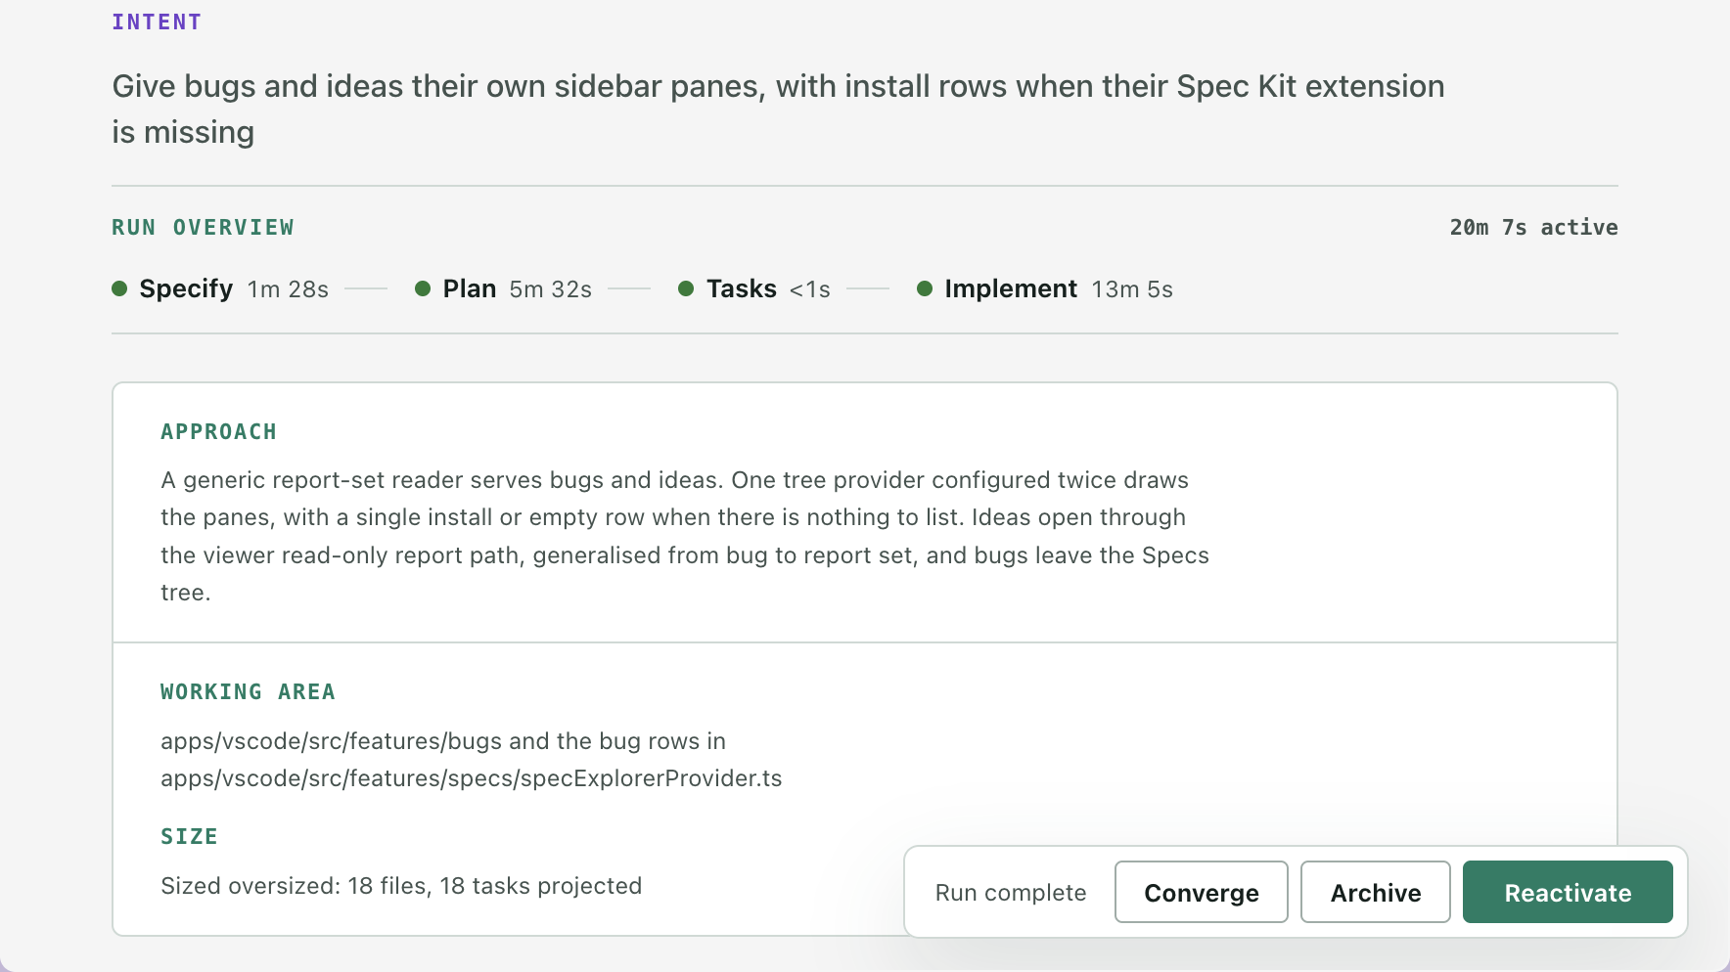Click the Archive button
Viewport: 1730px width, 972px height.
tap(1375, 892)
